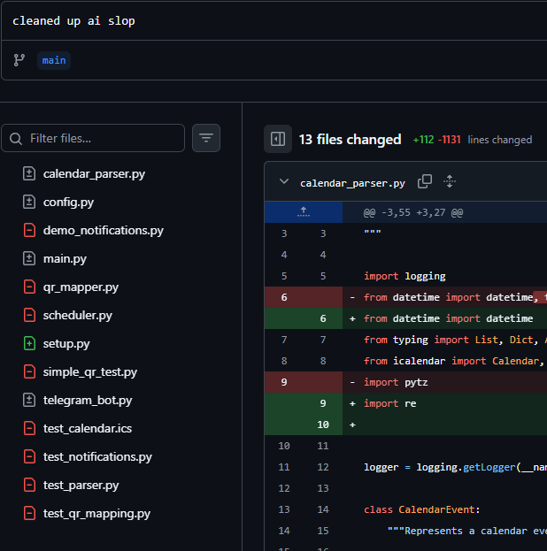547x551 pixels.
Task: Click calendar_parser.py diff header filename
Action: 352,183
